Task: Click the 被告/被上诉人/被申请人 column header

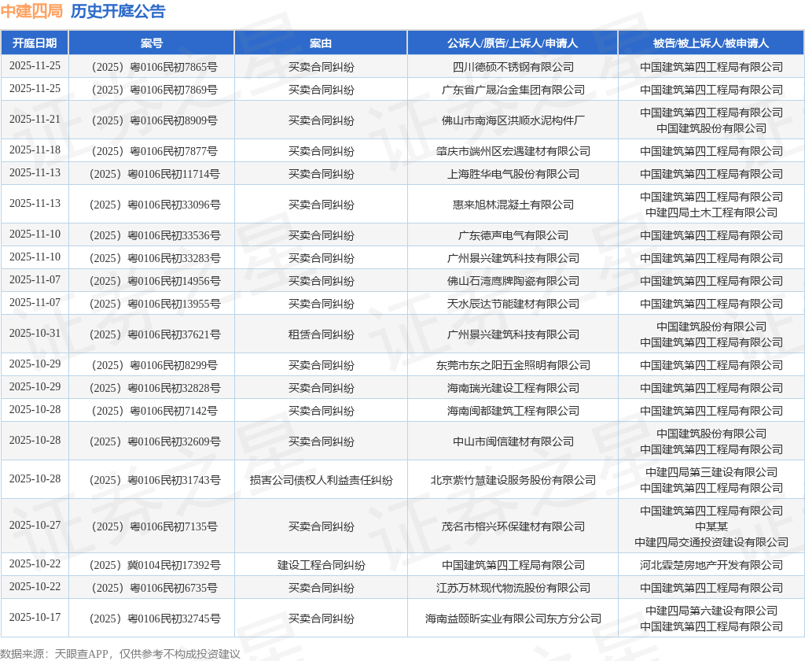Action: coord(711,43)
